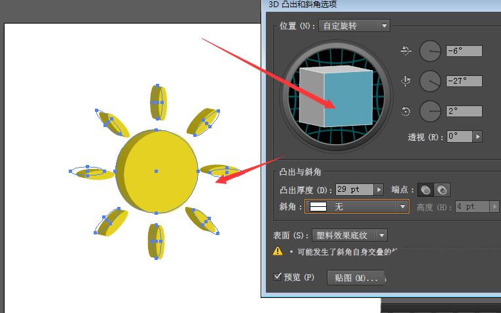The width and height of the screenshot is (501, 313).
Task: Select the hollow cap (端点) icon
Action: point(442,189)
